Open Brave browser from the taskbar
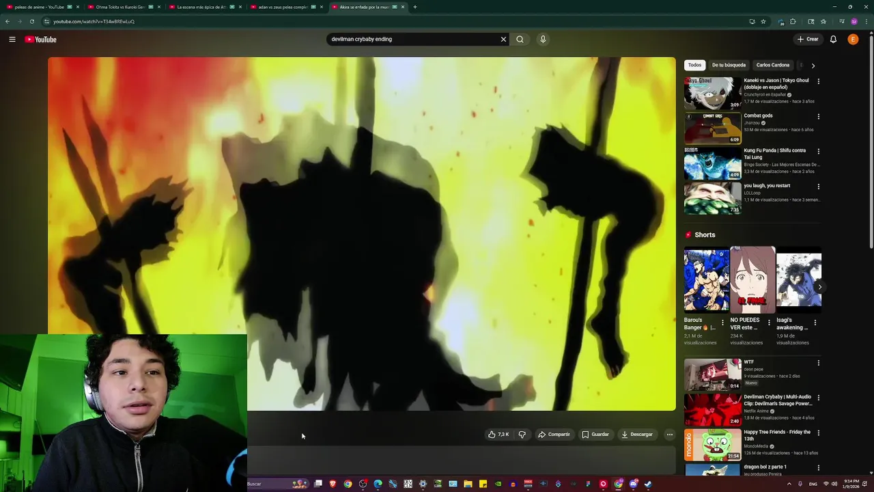 tap(333, 484)
